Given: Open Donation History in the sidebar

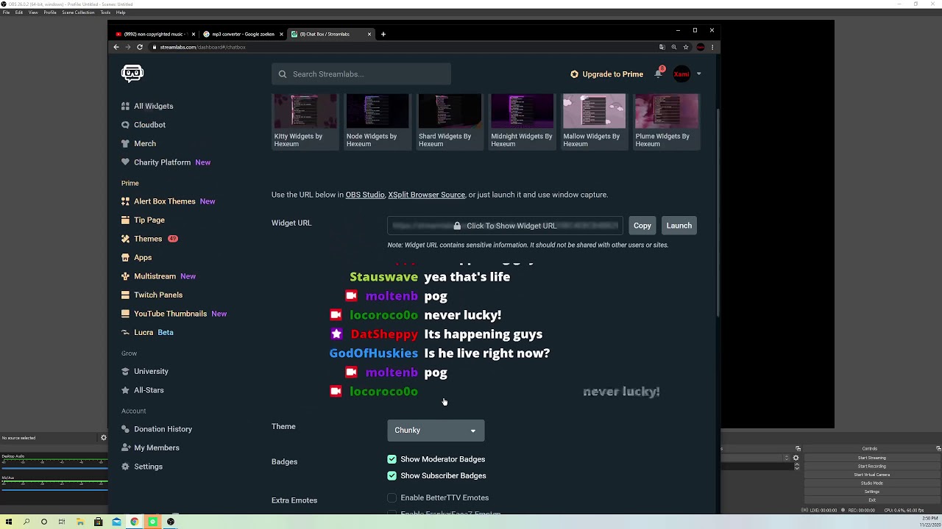Looking at the screenshot, I should [x=157, y=429].
